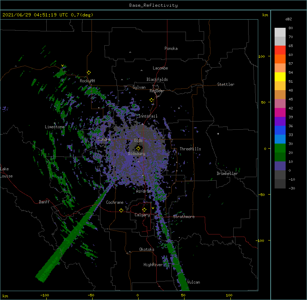Click the km label in the top-right of the map
The height and width of the screenshot is (300, 307).
tap(265, 15)
